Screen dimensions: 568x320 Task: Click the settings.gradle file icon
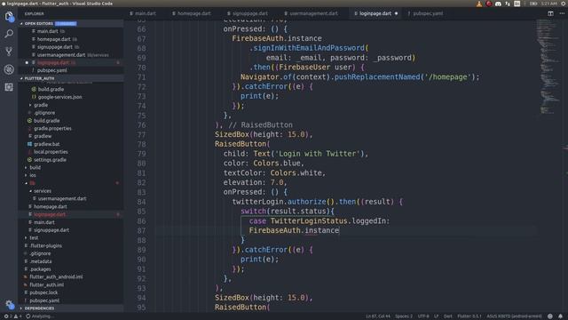point(29,160)
